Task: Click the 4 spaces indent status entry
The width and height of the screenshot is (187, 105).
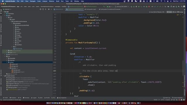Action: [x=167, y=100]
